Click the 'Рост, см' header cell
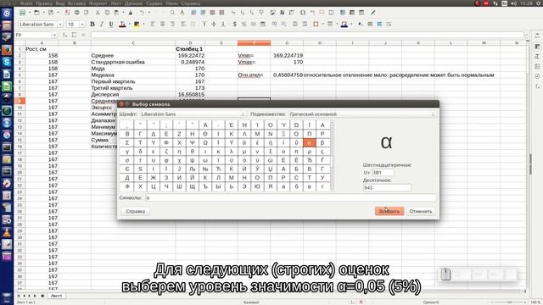This screenshot has height=305, width=543. coord(42,49)
